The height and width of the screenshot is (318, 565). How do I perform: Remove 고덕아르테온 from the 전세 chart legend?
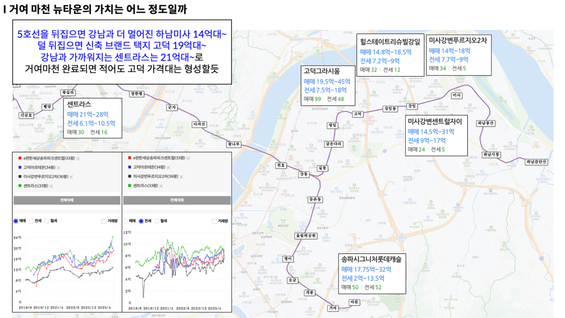(169, 167)
